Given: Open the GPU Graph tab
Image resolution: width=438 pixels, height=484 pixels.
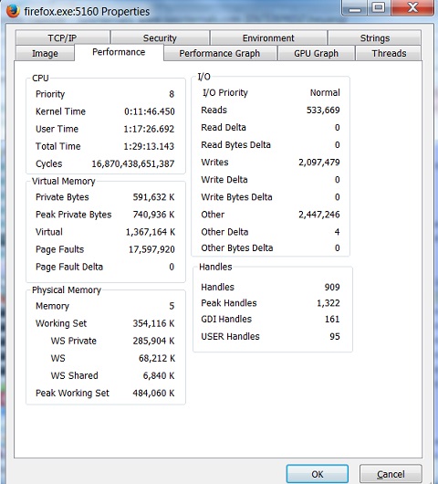Looking at the screenshot, I should (316, 53).
